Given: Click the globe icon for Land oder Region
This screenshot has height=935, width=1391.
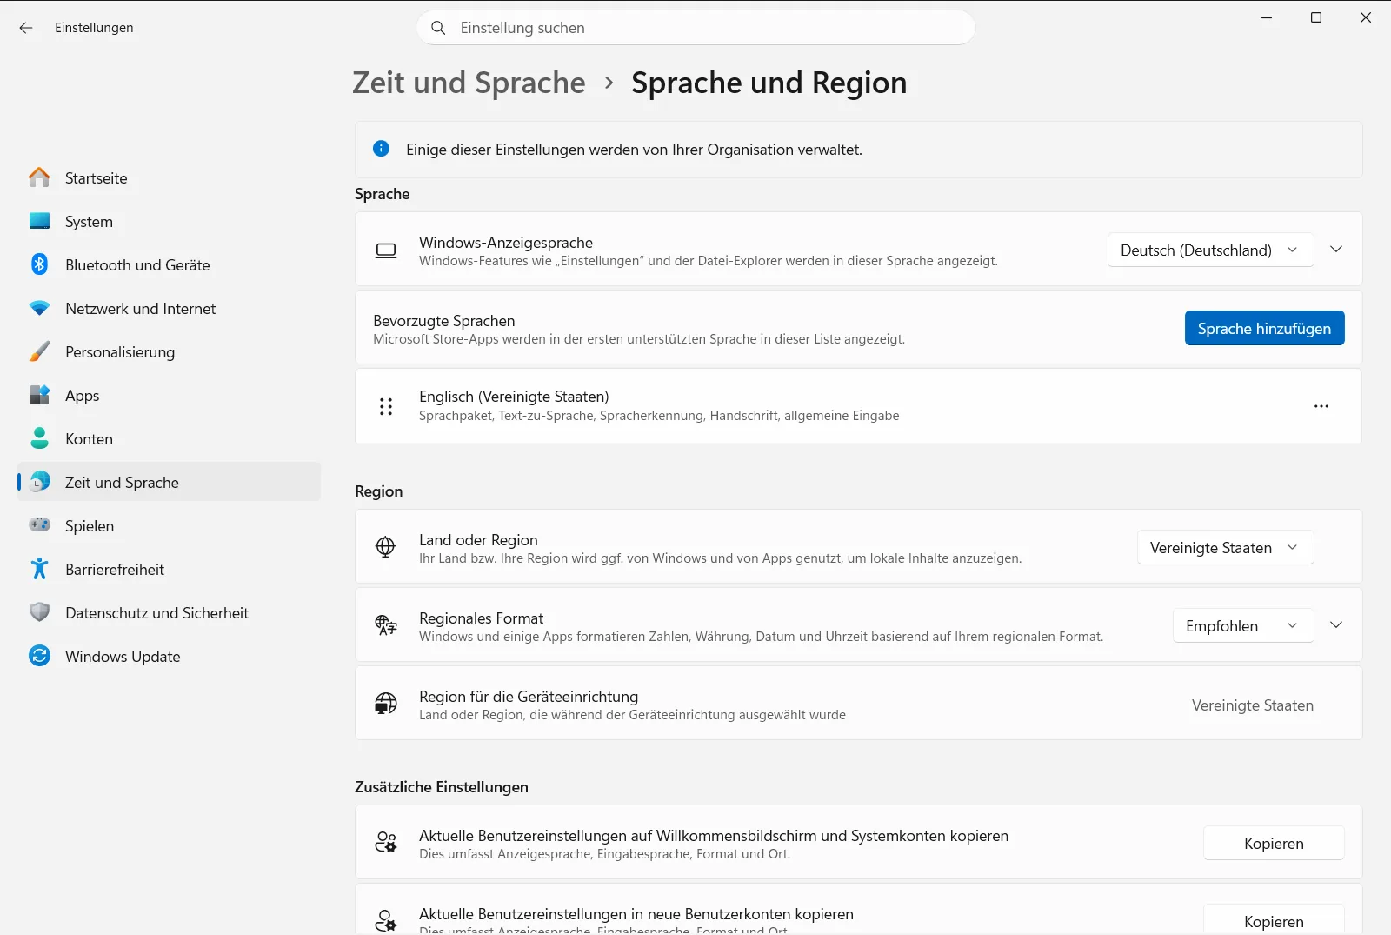Looking at the screenshot, I should tap(385, 546).
